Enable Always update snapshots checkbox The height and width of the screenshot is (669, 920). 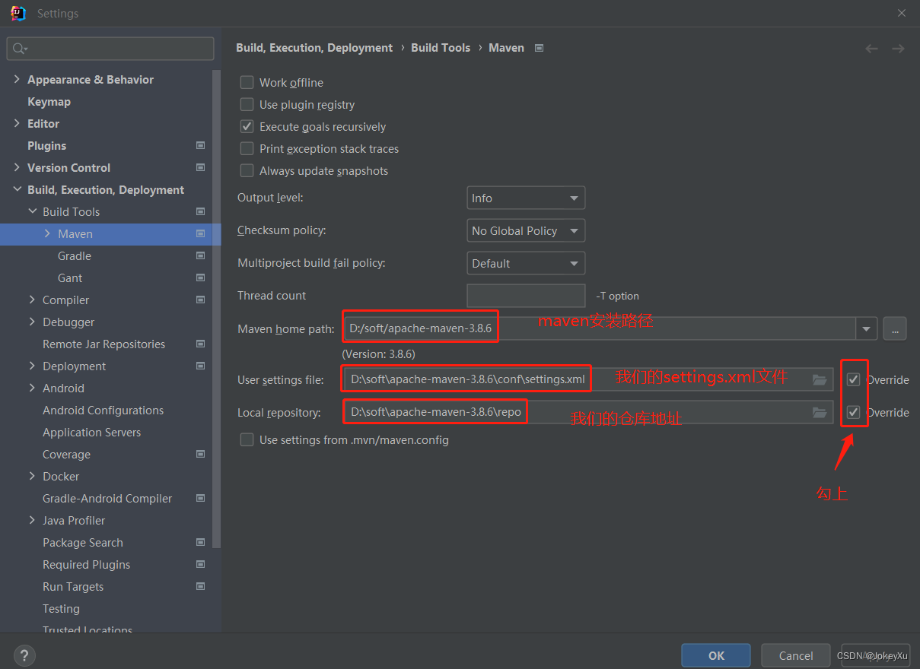[247, 170]
